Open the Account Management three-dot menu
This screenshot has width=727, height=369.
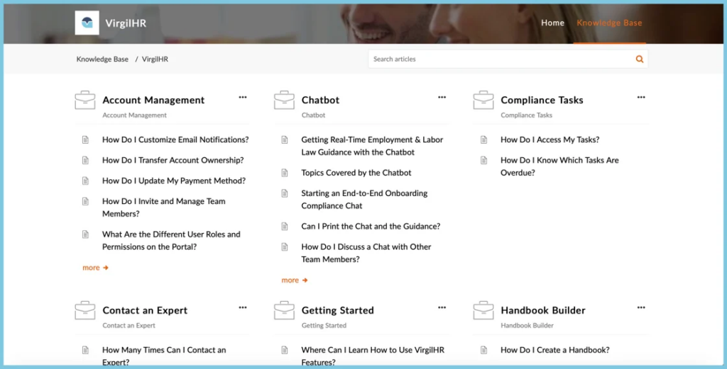tap(243, 97)
